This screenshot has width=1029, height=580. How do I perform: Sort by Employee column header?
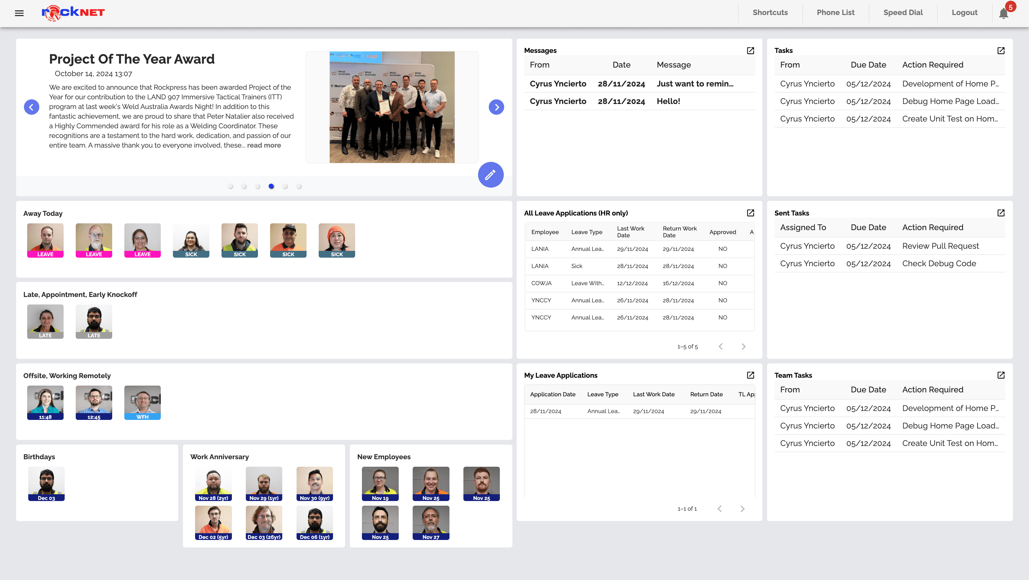pyautogui.click(x=545, y=232)
